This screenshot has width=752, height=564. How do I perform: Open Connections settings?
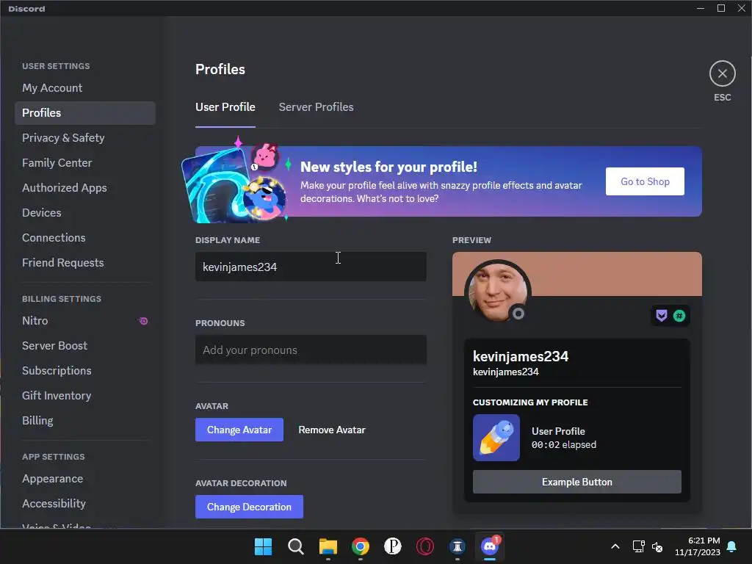pyautogui.click(x=85, y=237)
